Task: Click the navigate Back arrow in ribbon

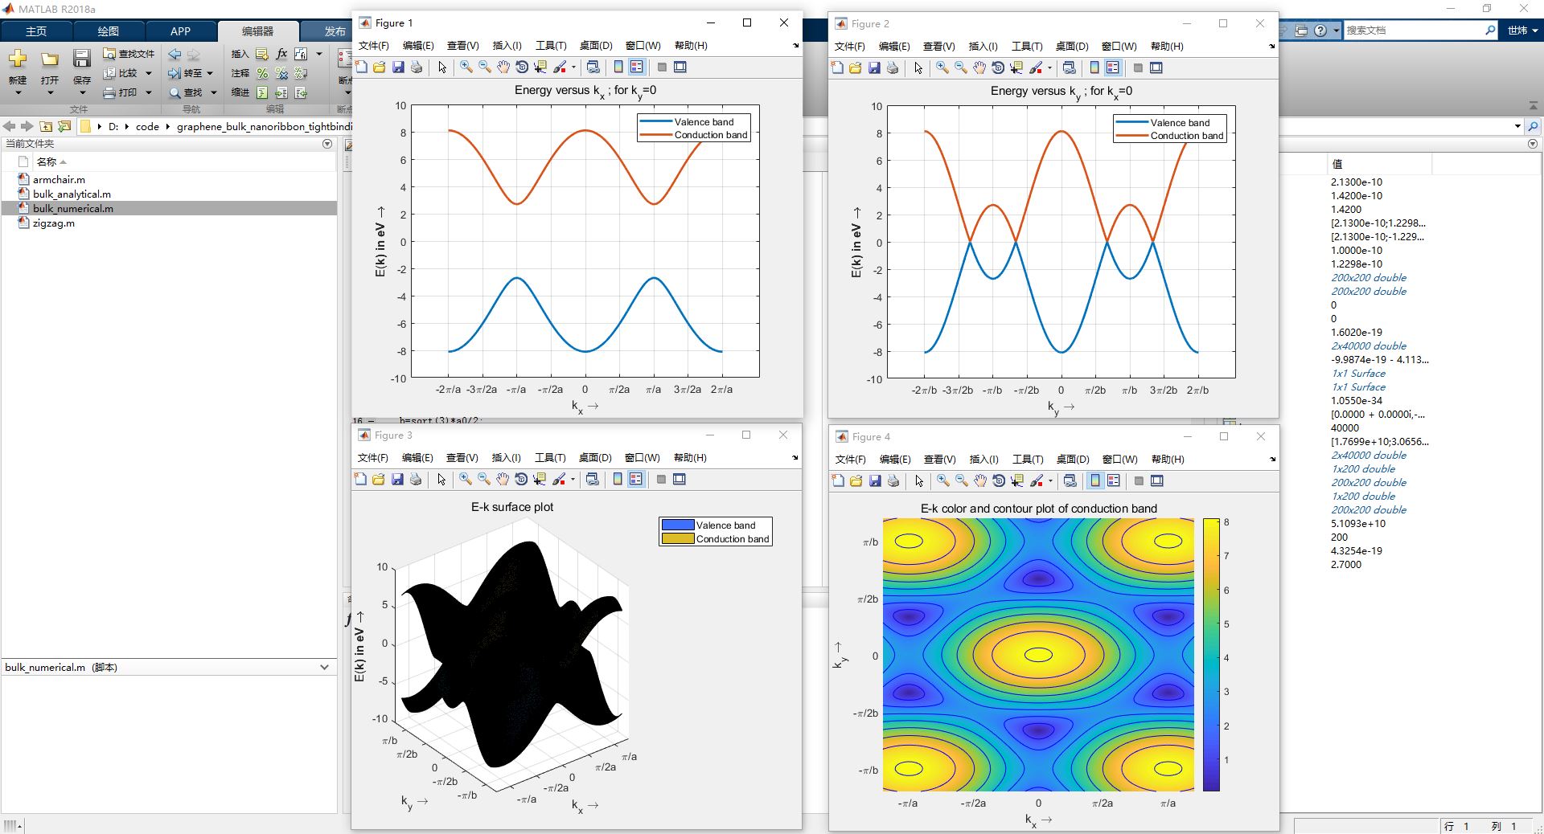Action: [x=175, y=55]
